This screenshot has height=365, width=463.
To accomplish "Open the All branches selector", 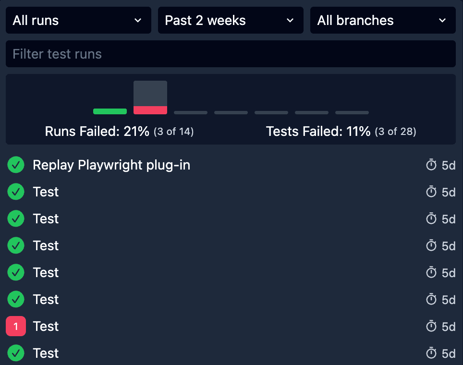I will (383, 20).
